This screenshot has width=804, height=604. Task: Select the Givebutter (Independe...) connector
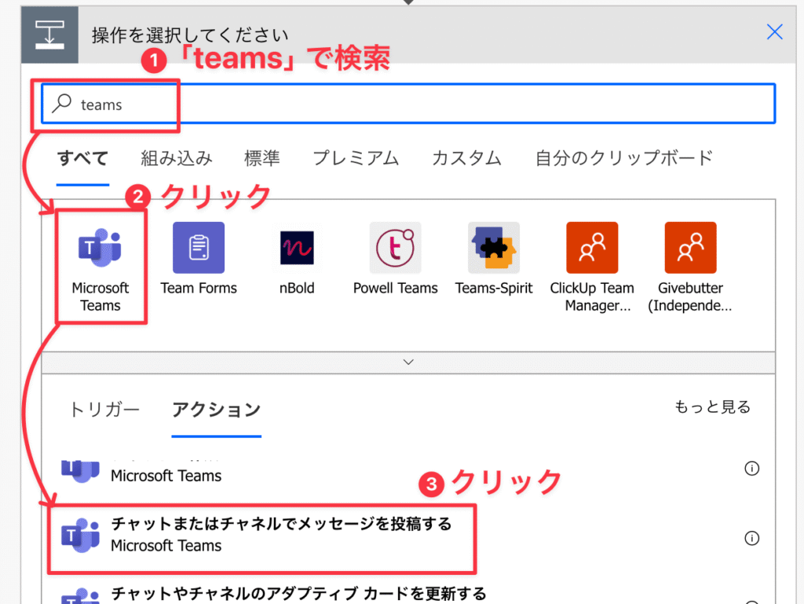coord(691,248)
